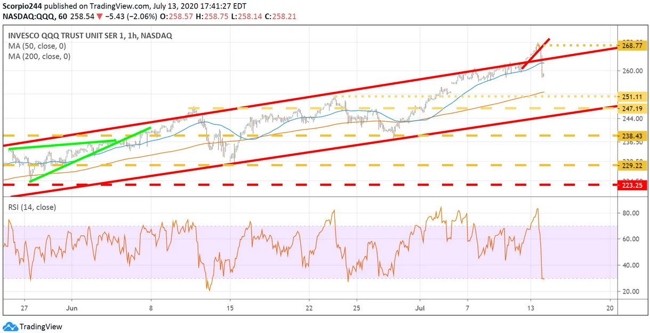Image resolution: width=650 pixels, height=333 pixels.
Task: Click the red 223.25 price label
Action: click(x=631, y=185)
